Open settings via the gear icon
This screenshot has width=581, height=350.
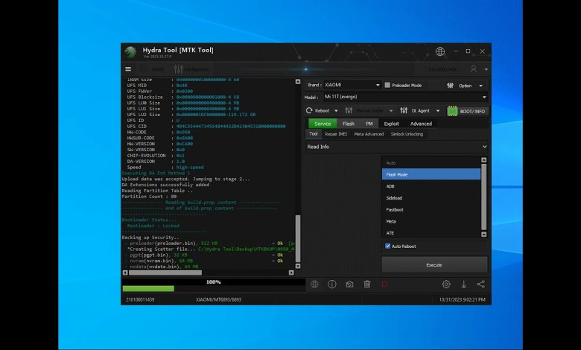(x=446, y=284)
